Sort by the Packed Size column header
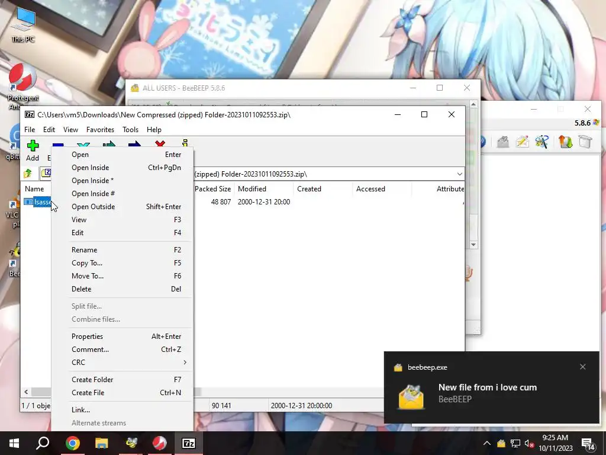606x455 pixels. click(212, 189)
